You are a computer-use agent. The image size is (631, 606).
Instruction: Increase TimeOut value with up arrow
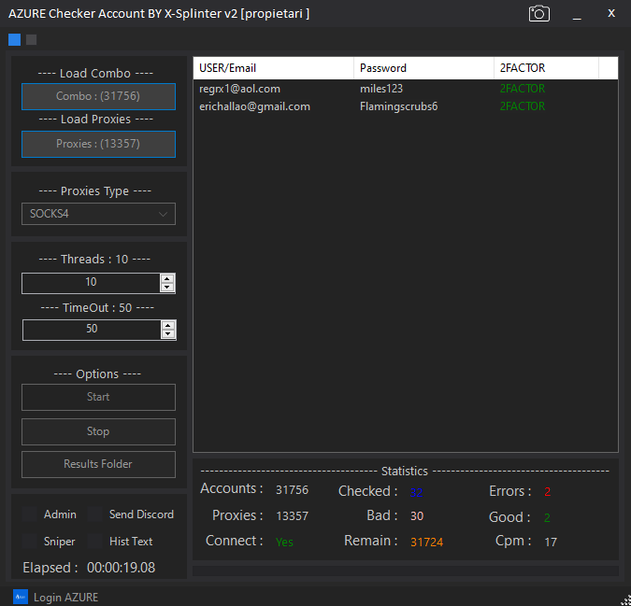(x=168, y=325)
